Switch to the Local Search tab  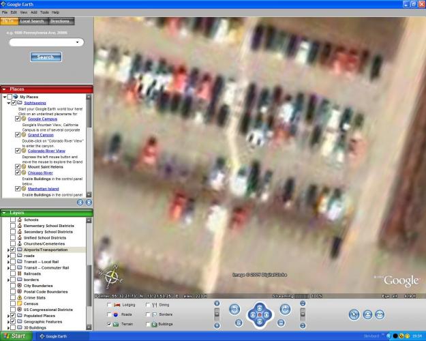click(x=32, y=21)
